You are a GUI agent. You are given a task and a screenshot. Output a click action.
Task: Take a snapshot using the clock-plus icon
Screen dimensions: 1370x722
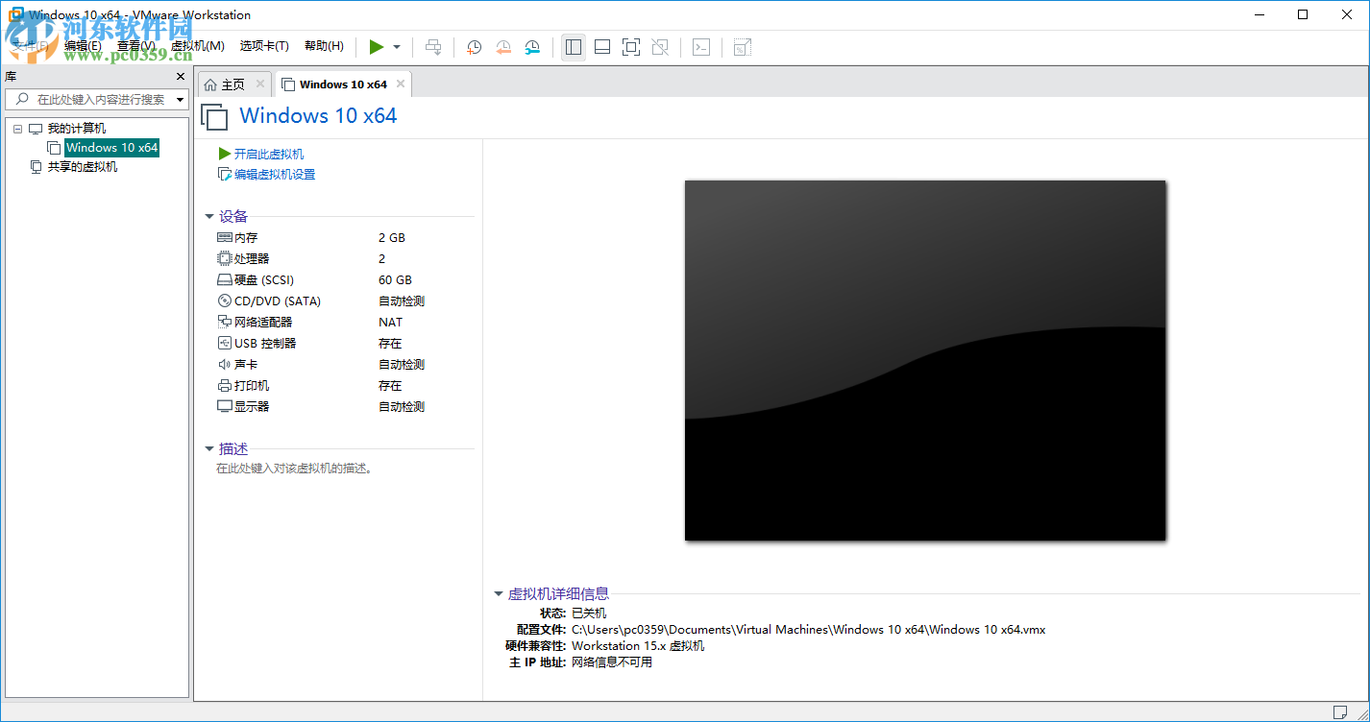(x=474, y=46)
